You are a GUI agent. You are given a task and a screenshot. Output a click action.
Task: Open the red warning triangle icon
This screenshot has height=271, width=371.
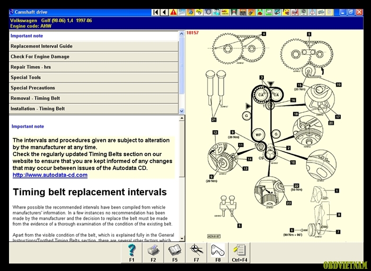click(x=173, y=12)
